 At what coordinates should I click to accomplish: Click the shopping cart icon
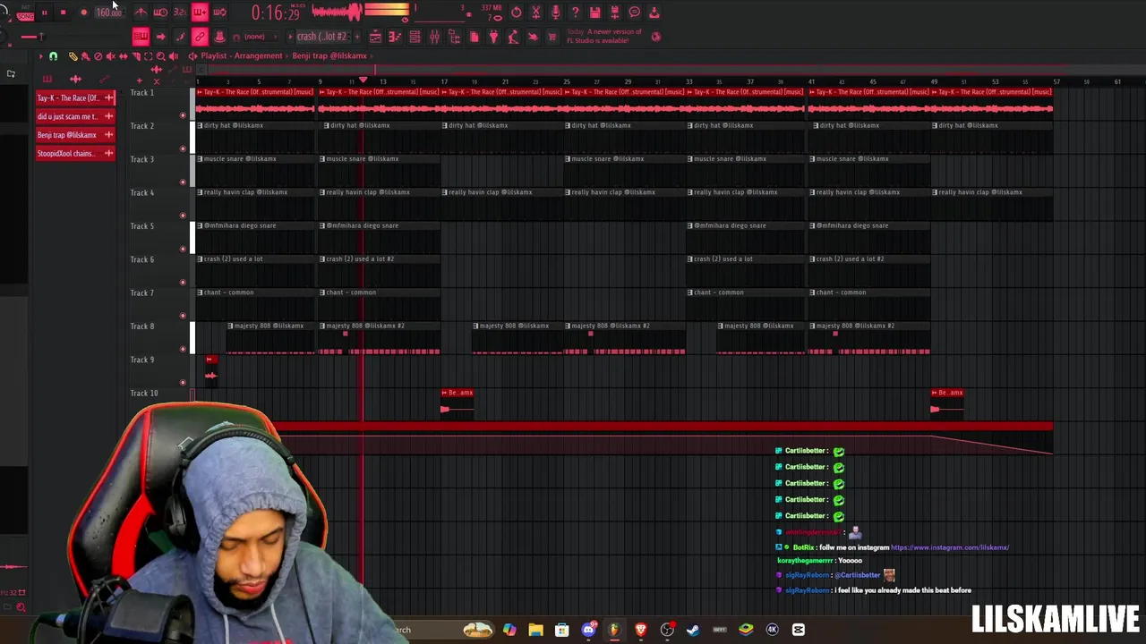[x=552, y=37]
